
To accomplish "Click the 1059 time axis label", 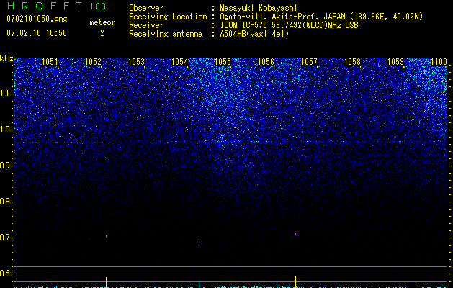I will coord(396,62).
